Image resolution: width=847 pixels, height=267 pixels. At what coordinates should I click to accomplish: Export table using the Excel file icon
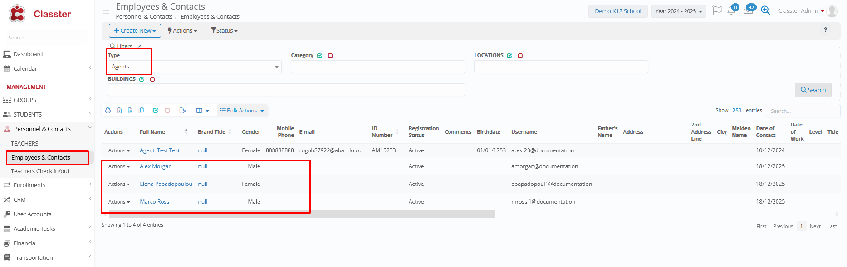[119, 111]
